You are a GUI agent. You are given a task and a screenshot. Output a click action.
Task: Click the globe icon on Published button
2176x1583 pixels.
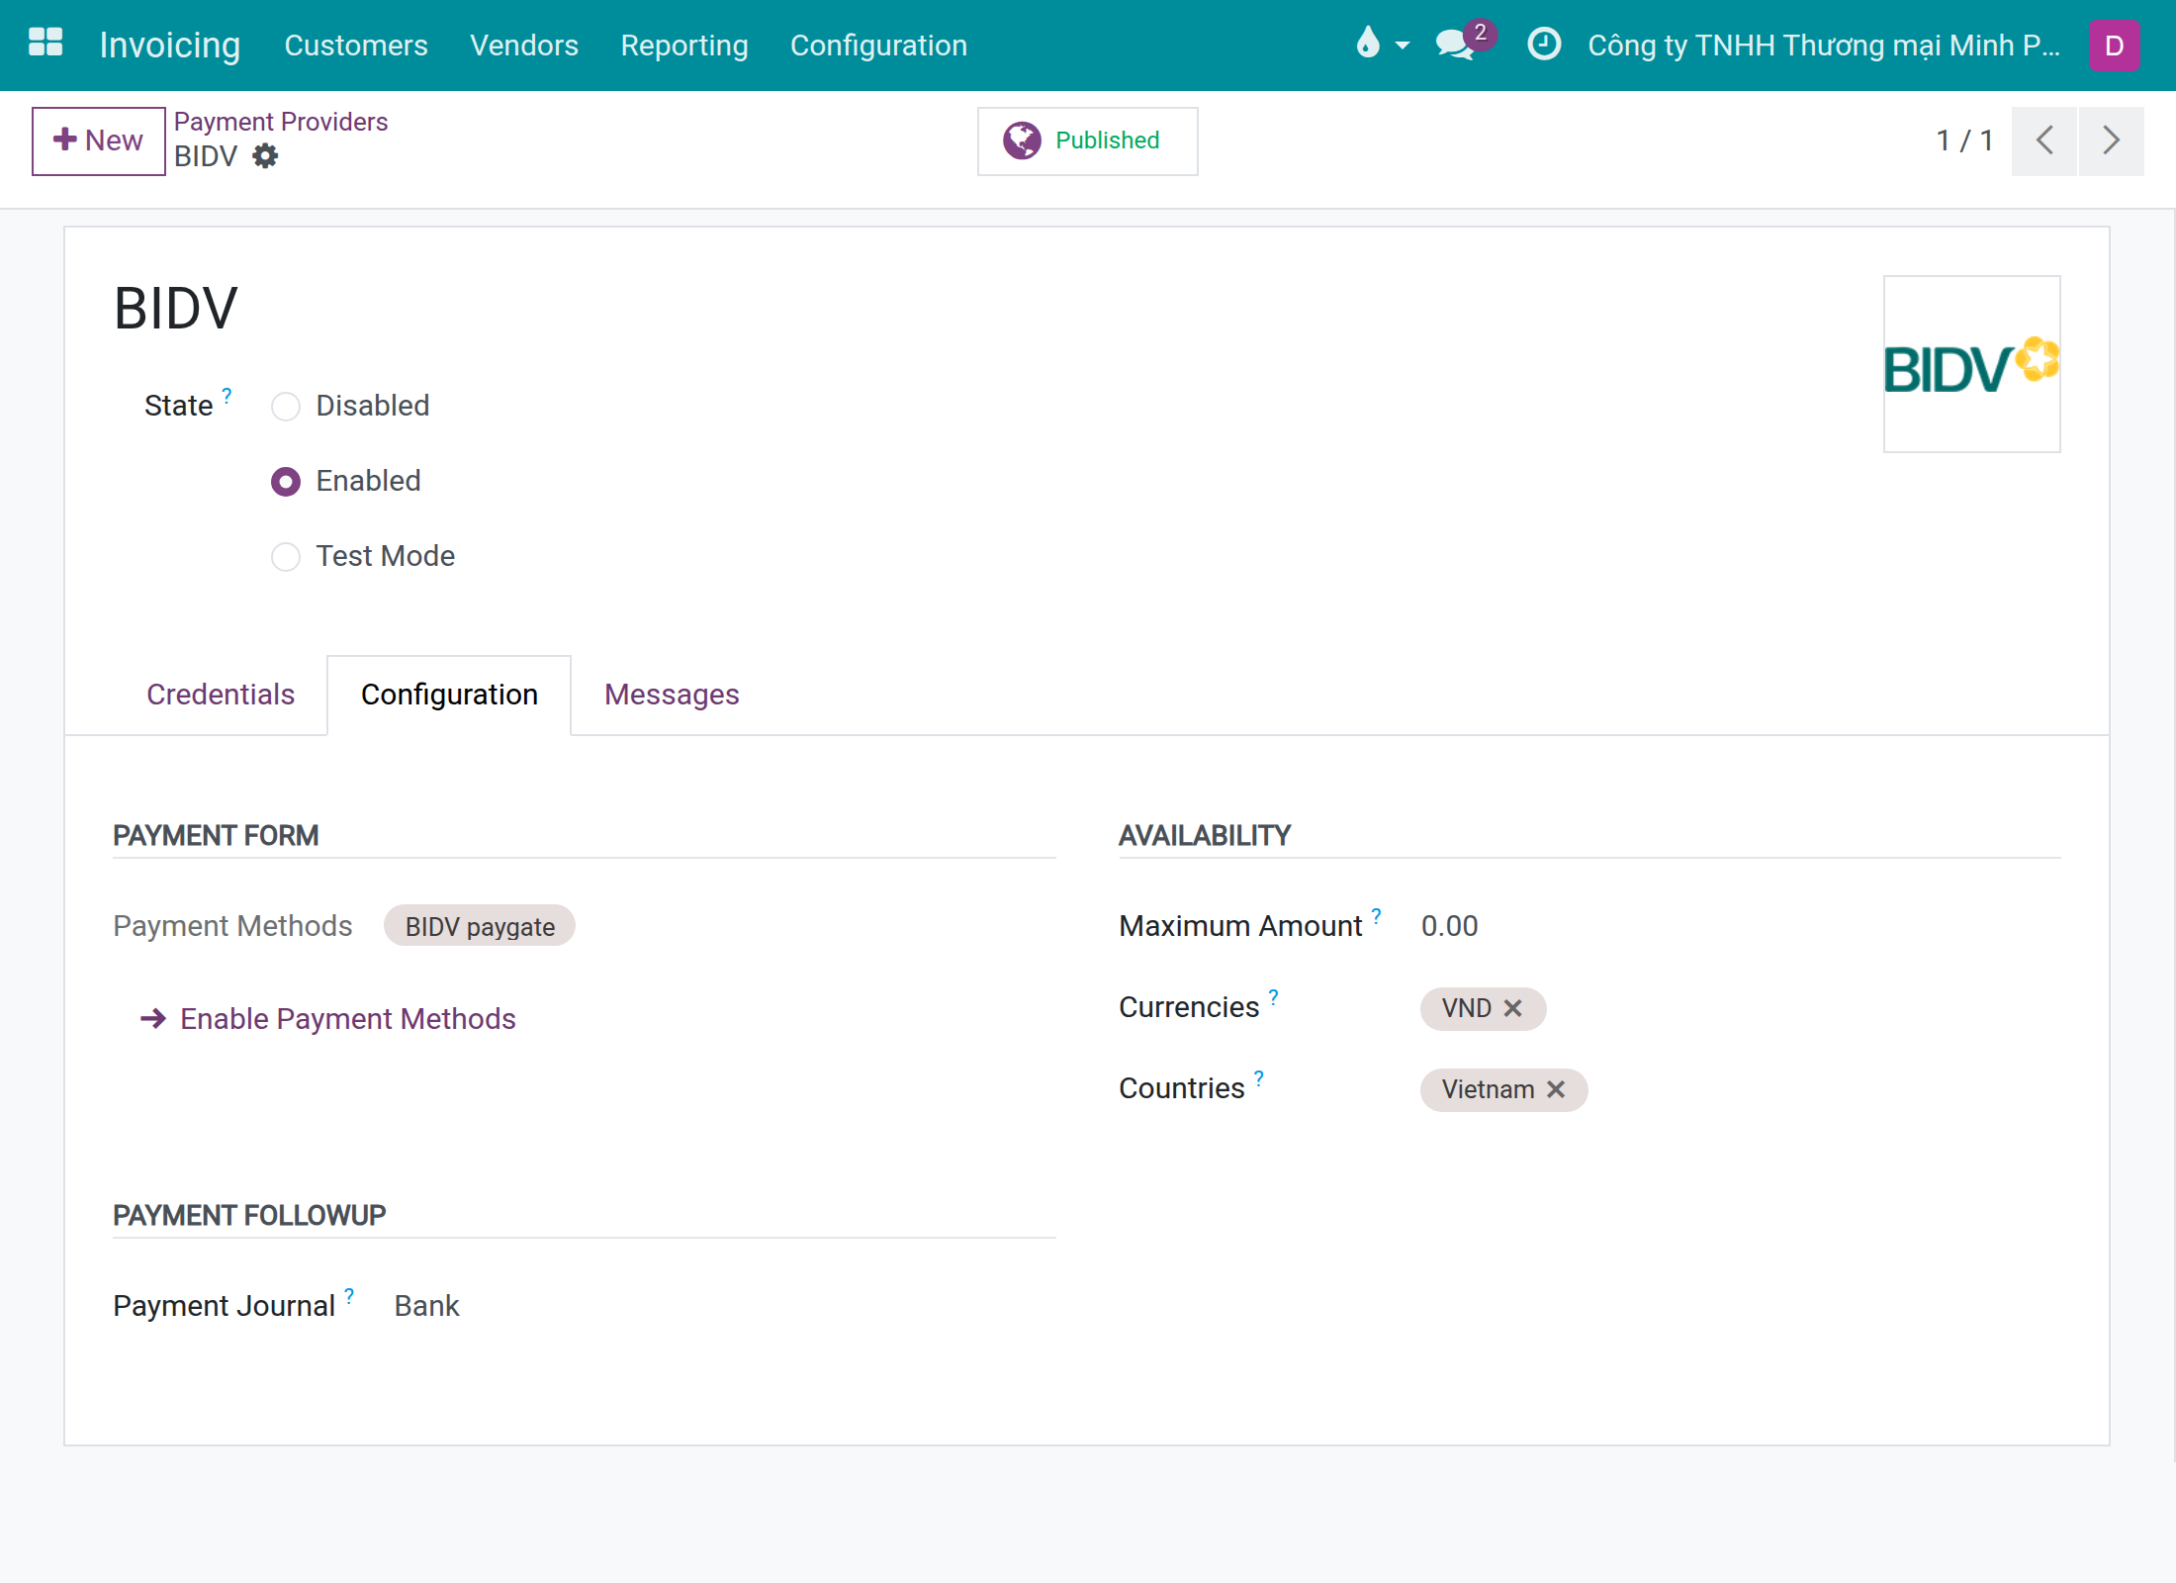pyautogui.click(x=1022, y=140)
